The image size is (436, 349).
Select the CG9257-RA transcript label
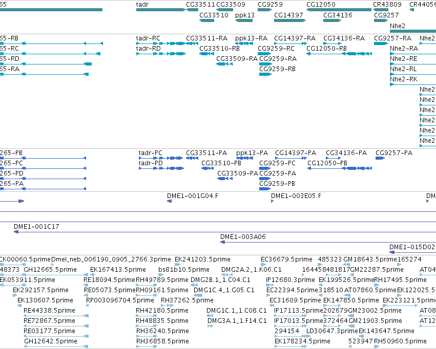393,38
